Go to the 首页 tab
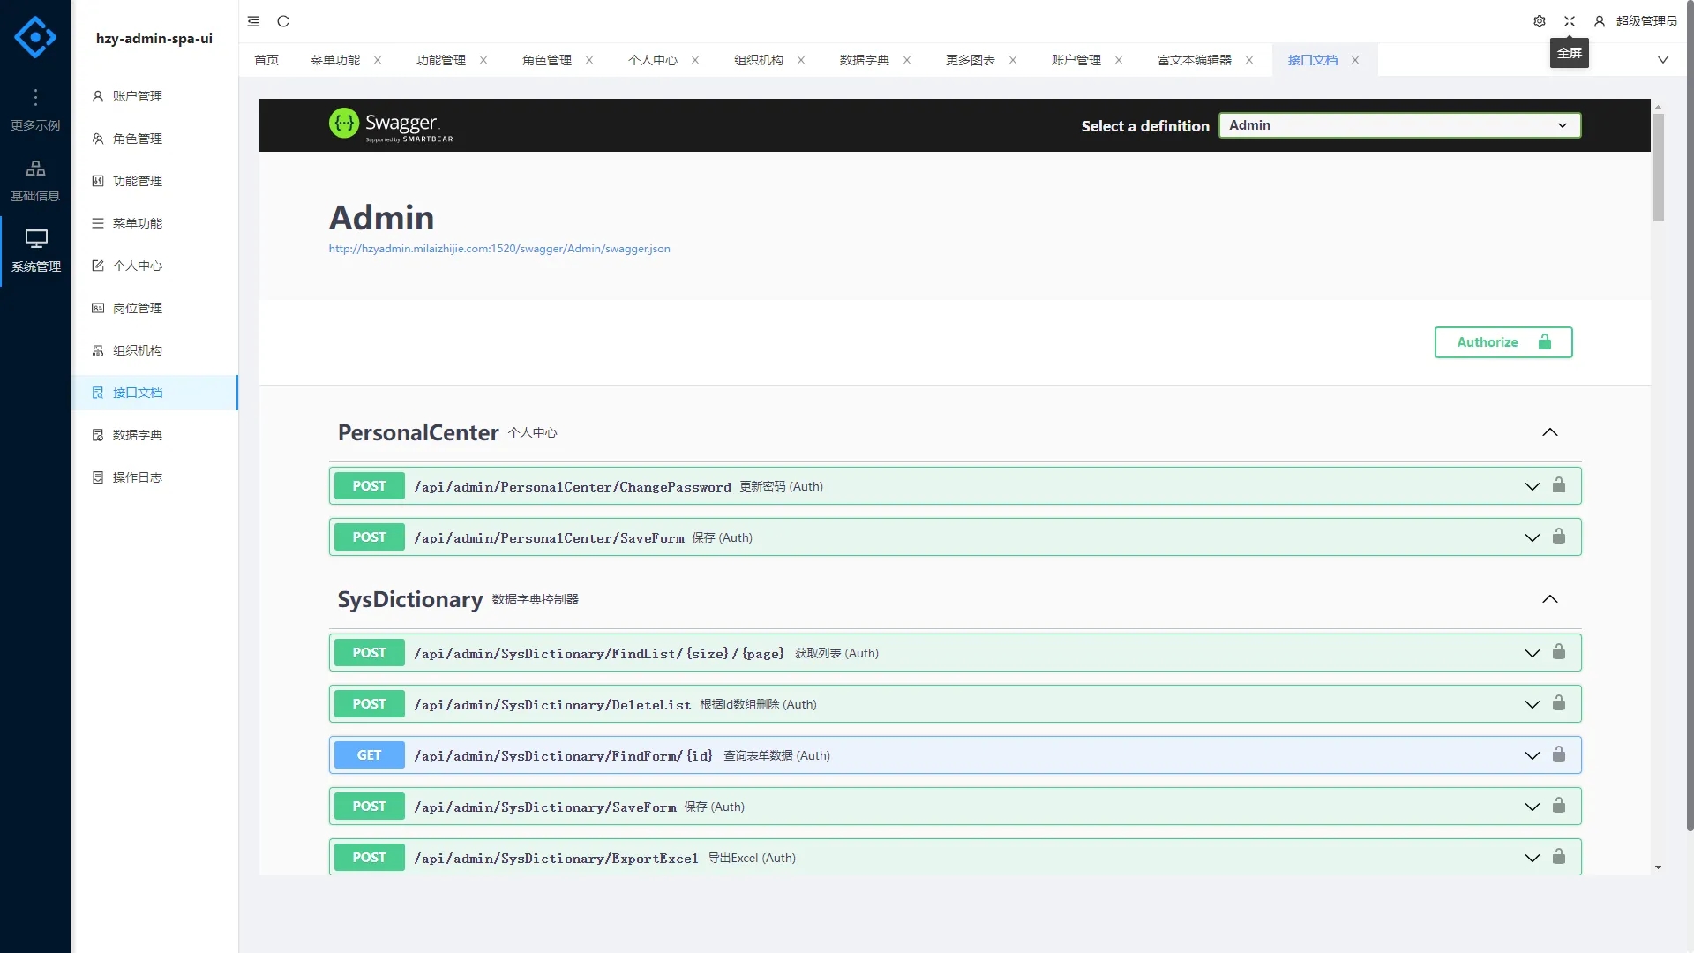The height and width of the screenshot is (953, 1694). click(x=266, y=60)
